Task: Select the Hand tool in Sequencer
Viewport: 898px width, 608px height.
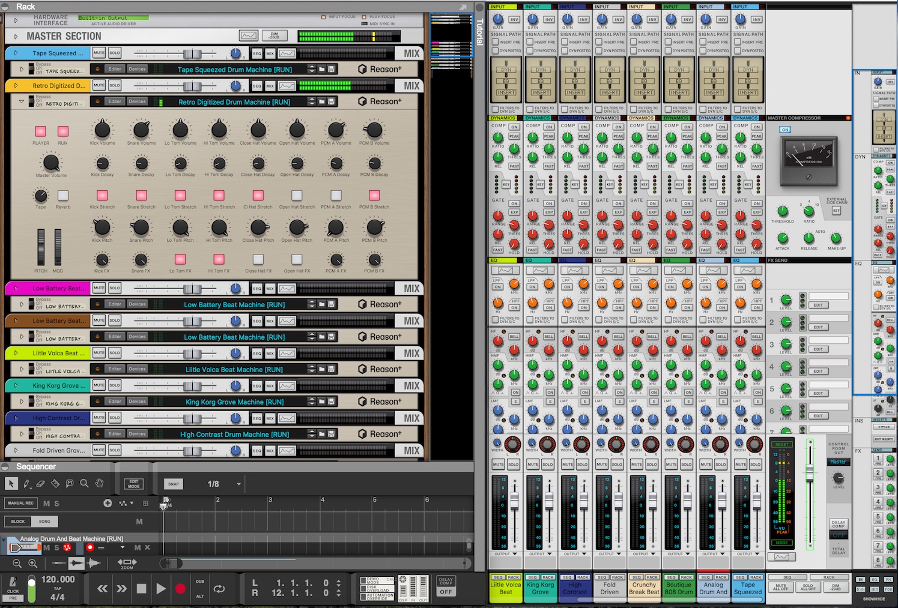Action: 99,483
